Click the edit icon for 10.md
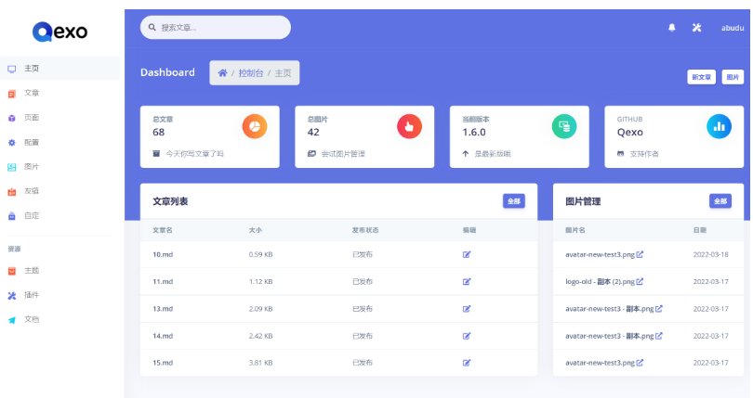Screen dimensions: 753x398 [467, 254]
